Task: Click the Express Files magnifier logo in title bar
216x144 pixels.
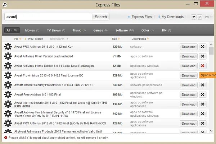Action: click(5, 5)
